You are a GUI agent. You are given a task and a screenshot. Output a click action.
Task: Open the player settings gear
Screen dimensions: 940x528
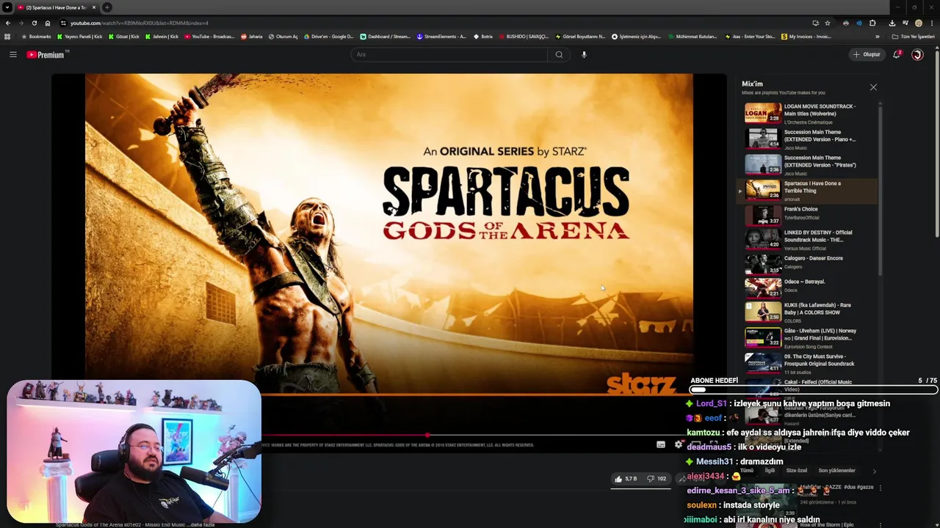click(679, 444)
